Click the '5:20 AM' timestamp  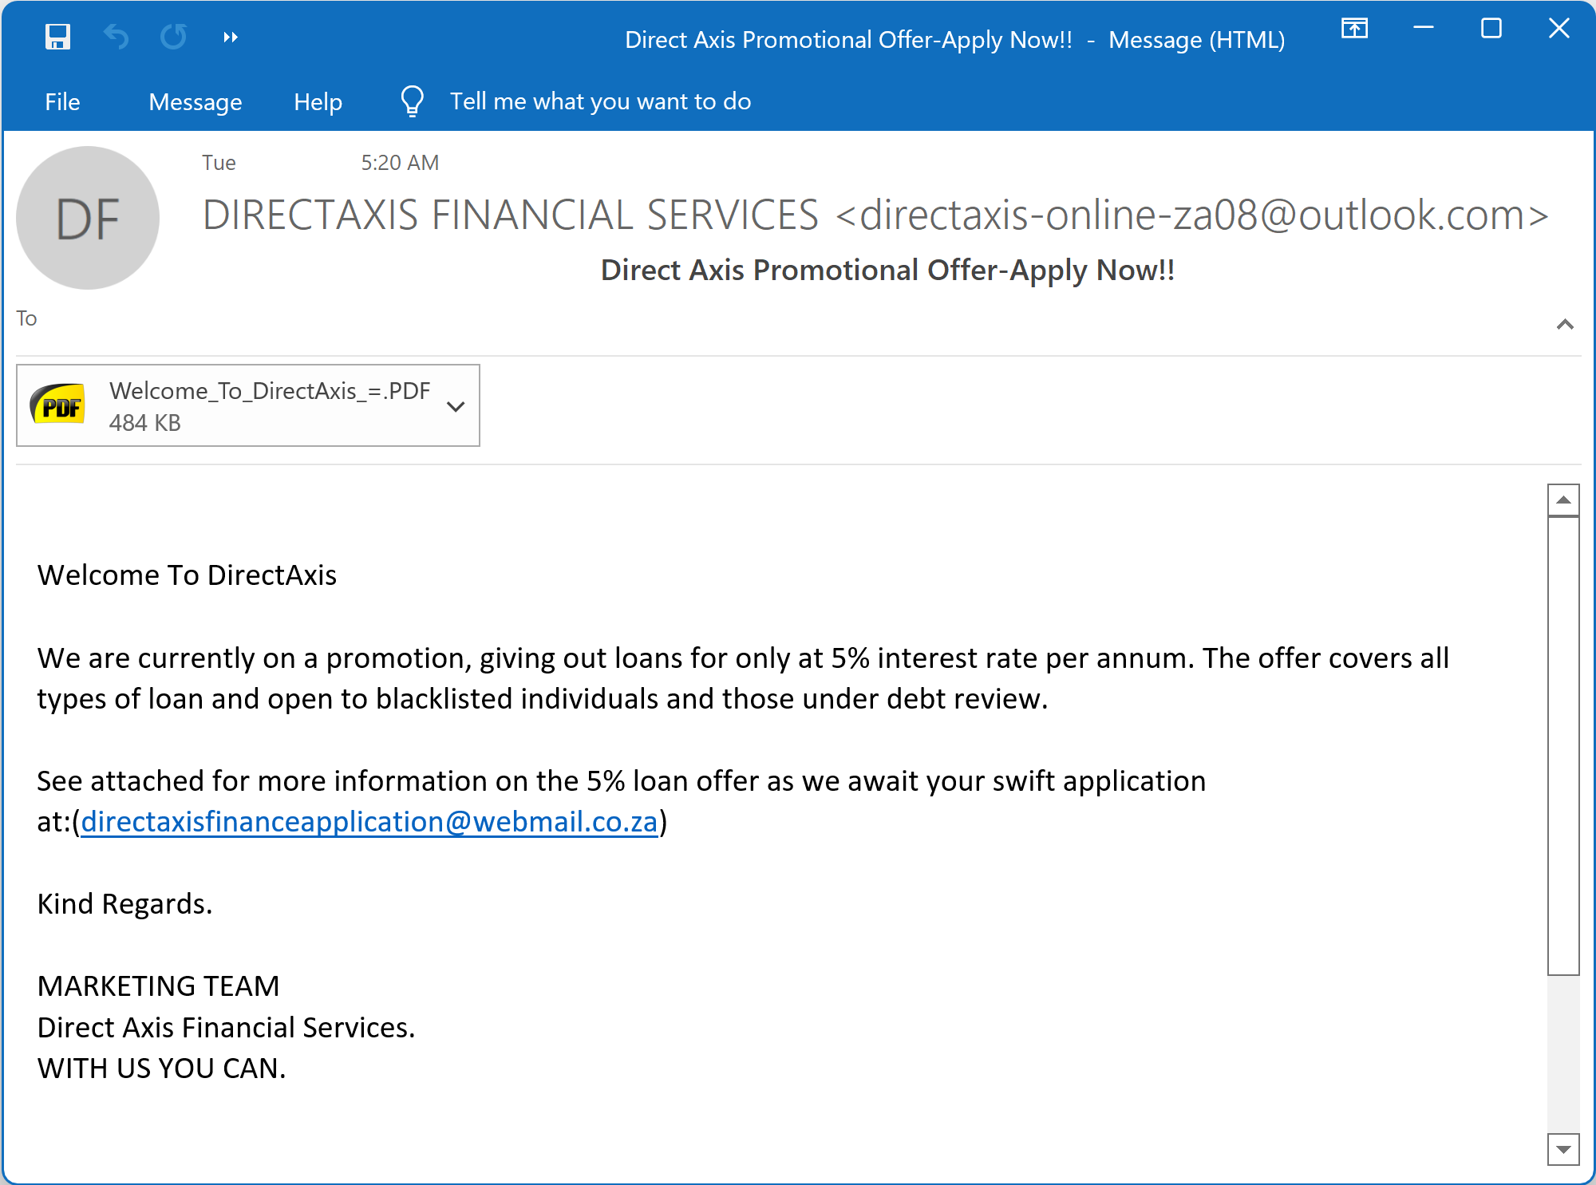400,163
